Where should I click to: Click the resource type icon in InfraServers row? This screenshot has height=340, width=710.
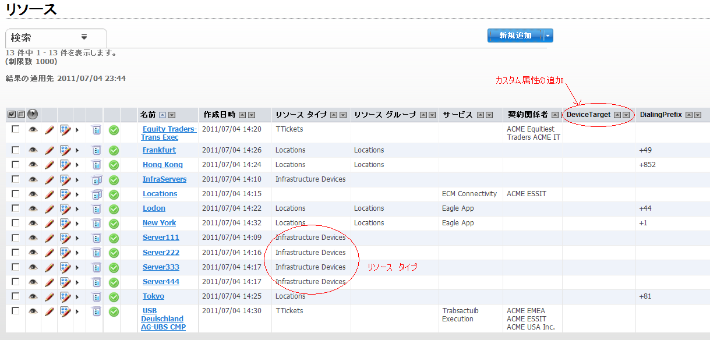(97, 179)
